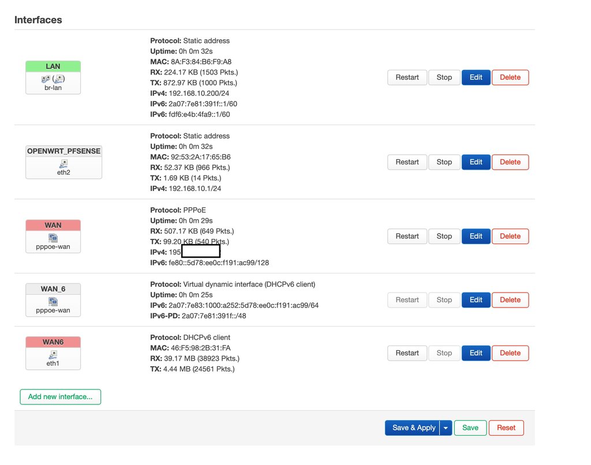Click the Interfaces heading
The height and width of the screenshot is (465, 591).
pos(38,20)
